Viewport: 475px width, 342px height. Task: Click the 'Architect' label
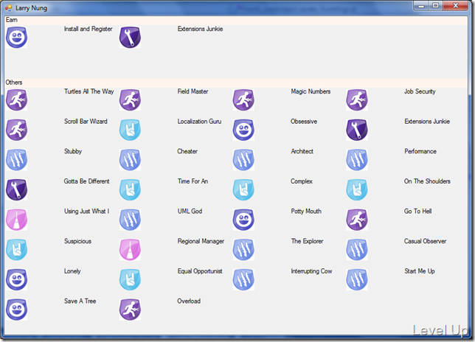pos(302,151)
